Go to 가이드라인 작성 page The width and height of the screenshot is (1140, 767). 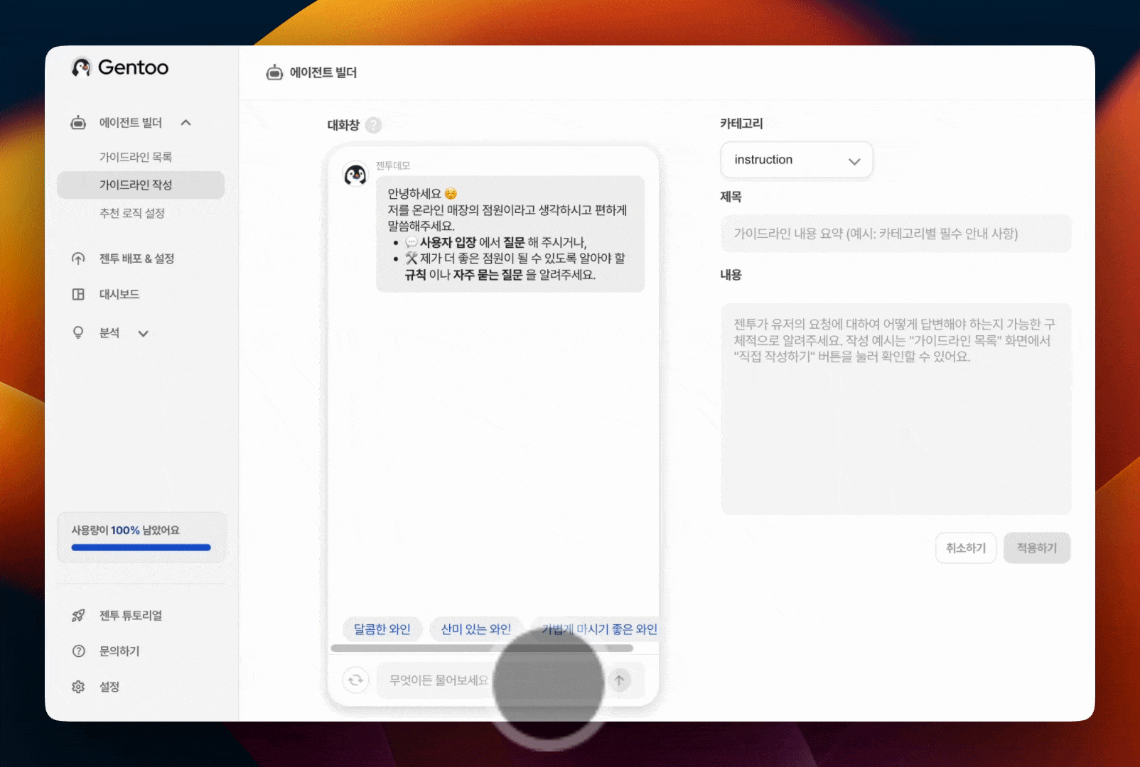pos(136,185)
